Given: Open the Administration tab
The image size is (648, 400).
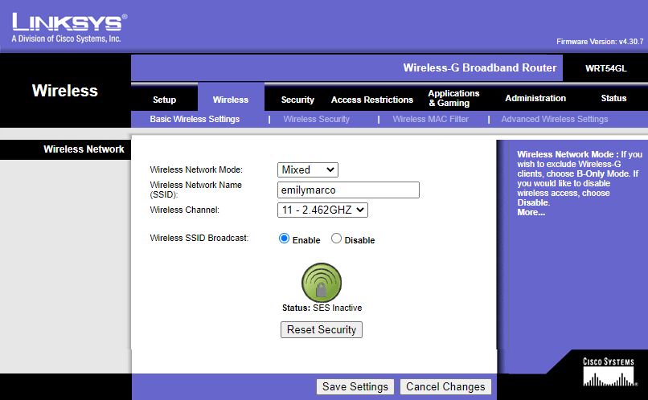Looking at the screenshot, I should point(535,98).
